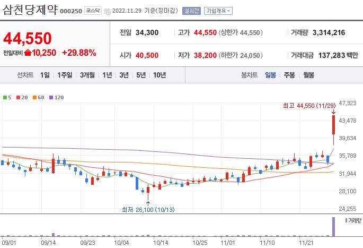The width and height of the screenshot is (363, 248).
Task: Select the 10년 line chart tab
Action: (x=160, y=75)
